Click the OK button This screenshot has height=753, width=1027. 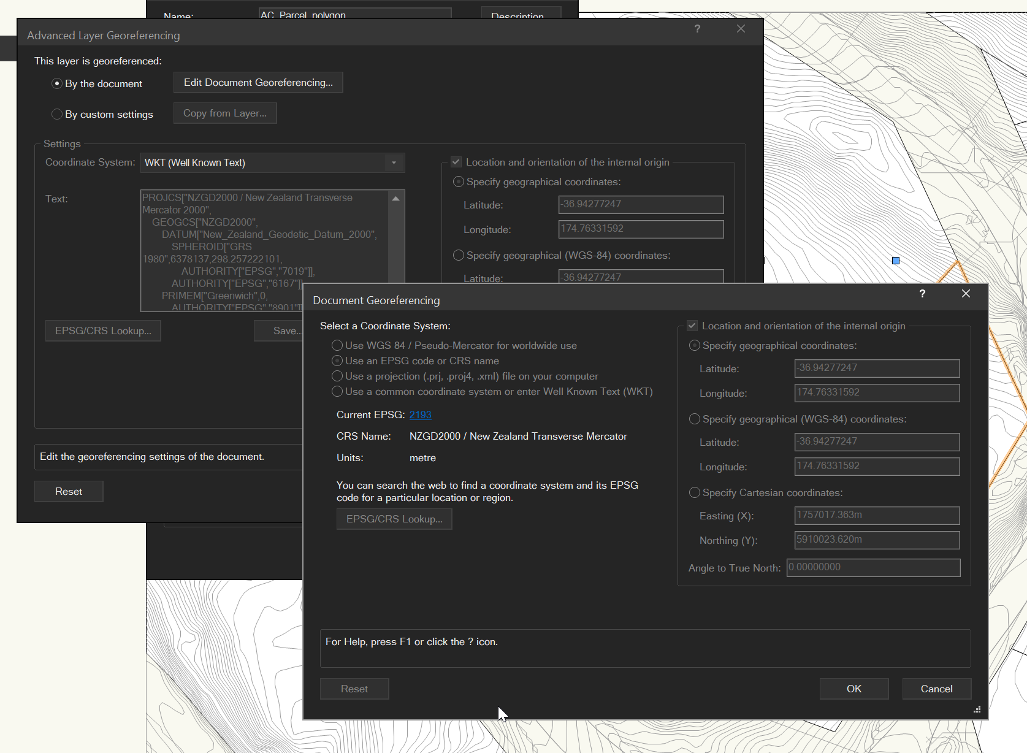(853, 689)
